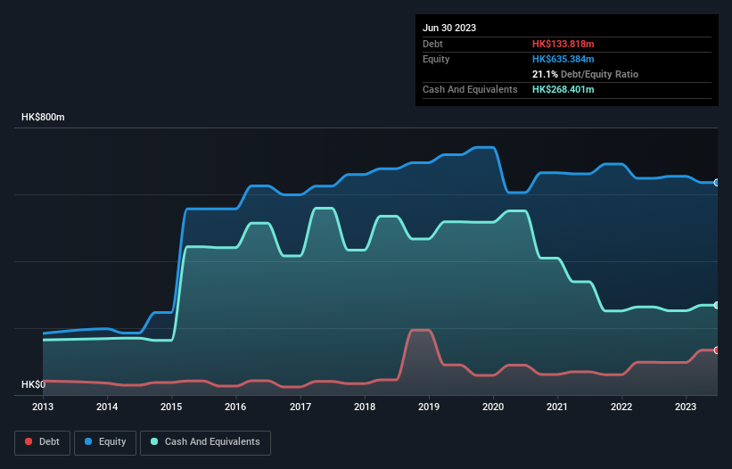Viewport: 732px width, 469px height.
Task: Click the red Debt endpoint marker
Action: coord(717,350)
